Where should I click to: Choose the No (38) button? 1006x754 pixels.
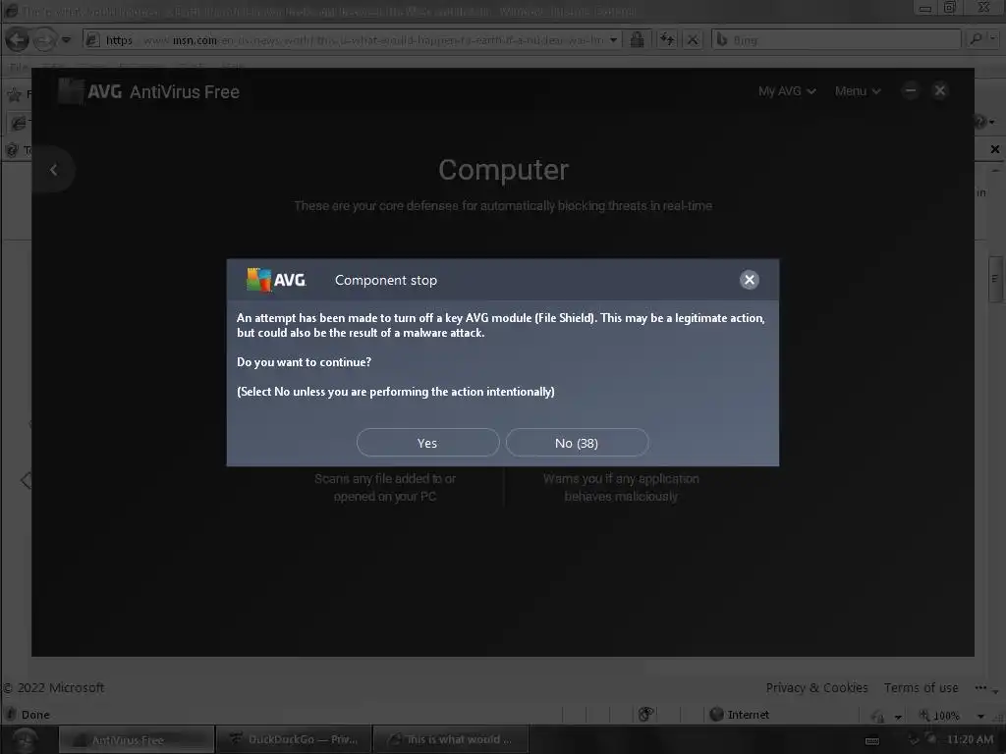pos(577,443)
